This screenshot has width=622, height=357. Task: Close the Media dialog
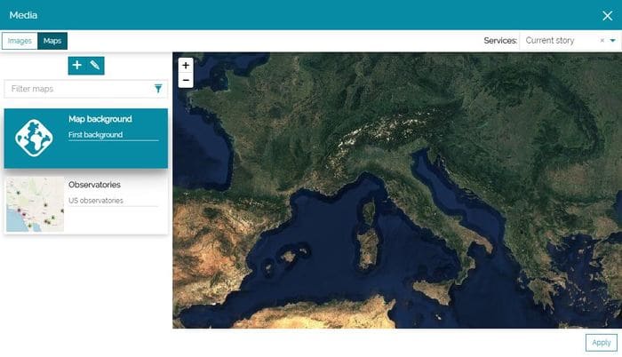tap(608, 15)
